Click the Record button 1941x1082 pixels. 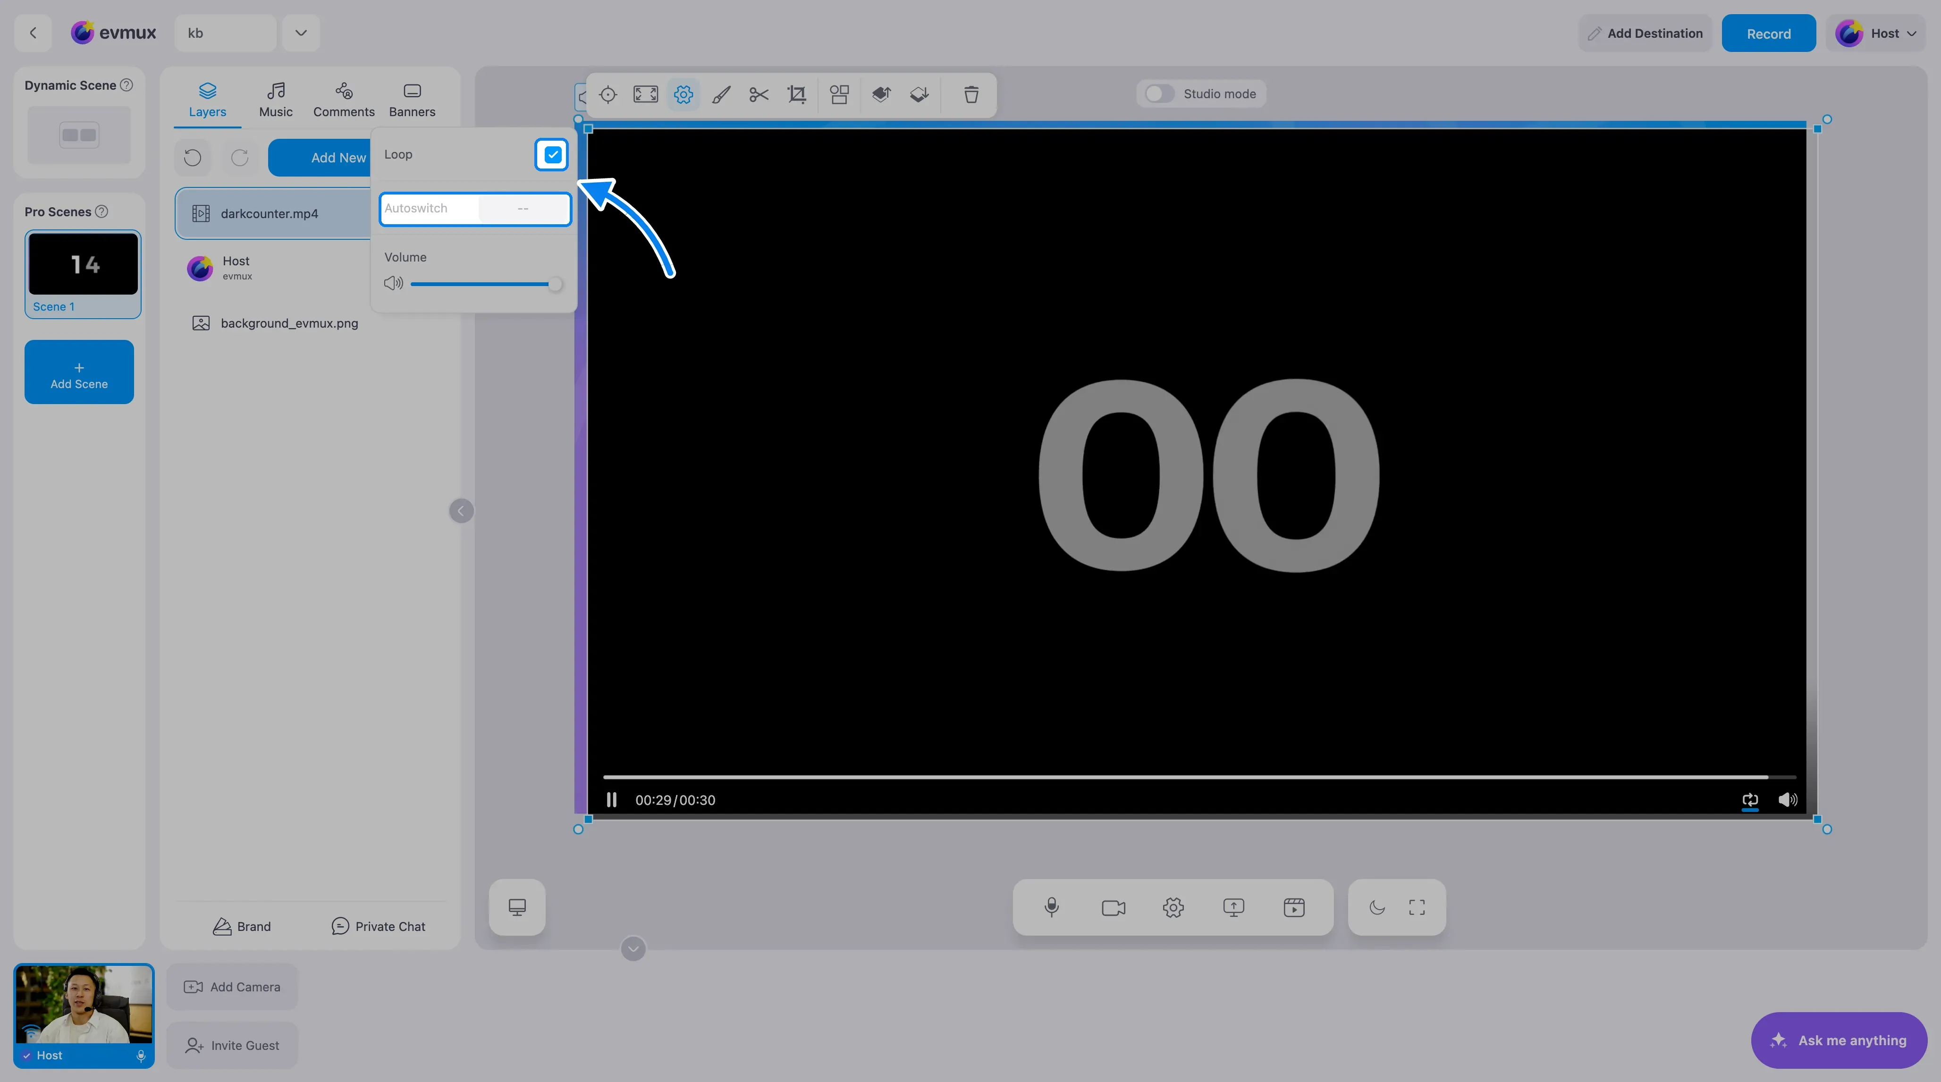point(1768,33)
